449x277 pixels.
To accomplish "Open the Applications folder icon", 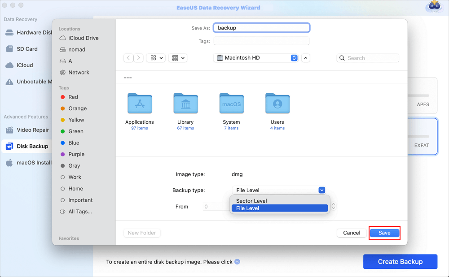I will (140, 104).
